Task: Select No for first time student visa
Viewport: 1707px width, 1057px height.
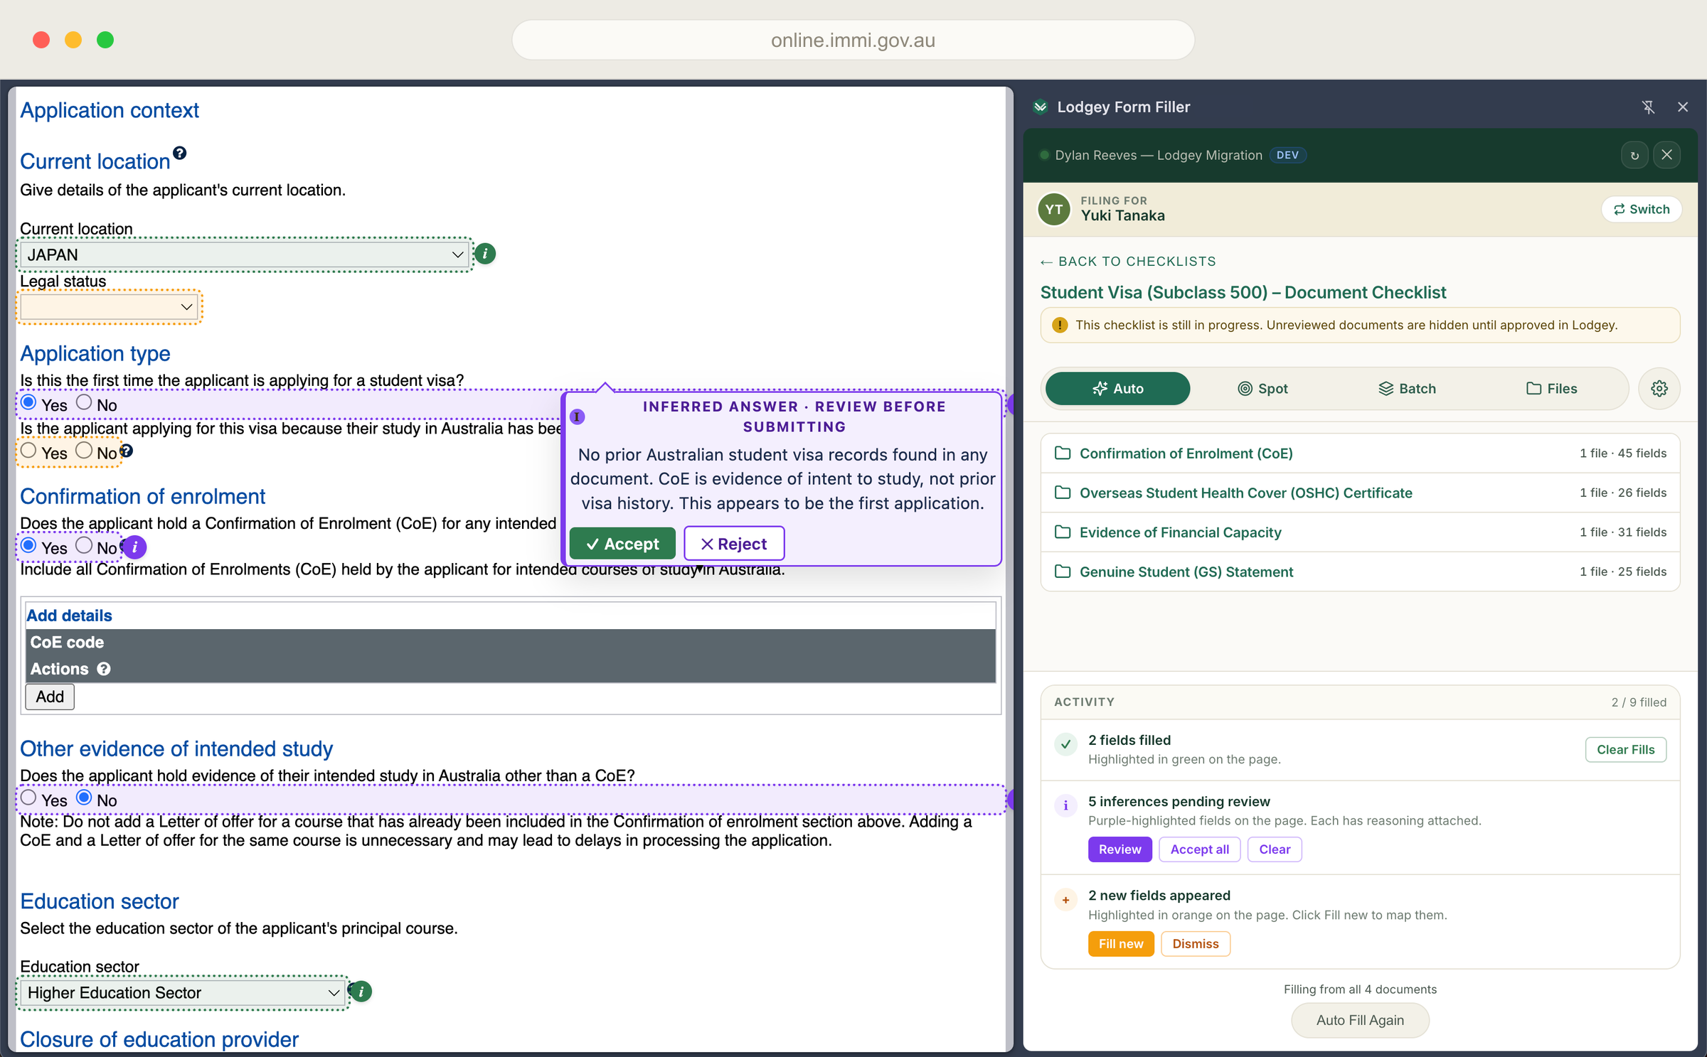Action: coord(84,402)
